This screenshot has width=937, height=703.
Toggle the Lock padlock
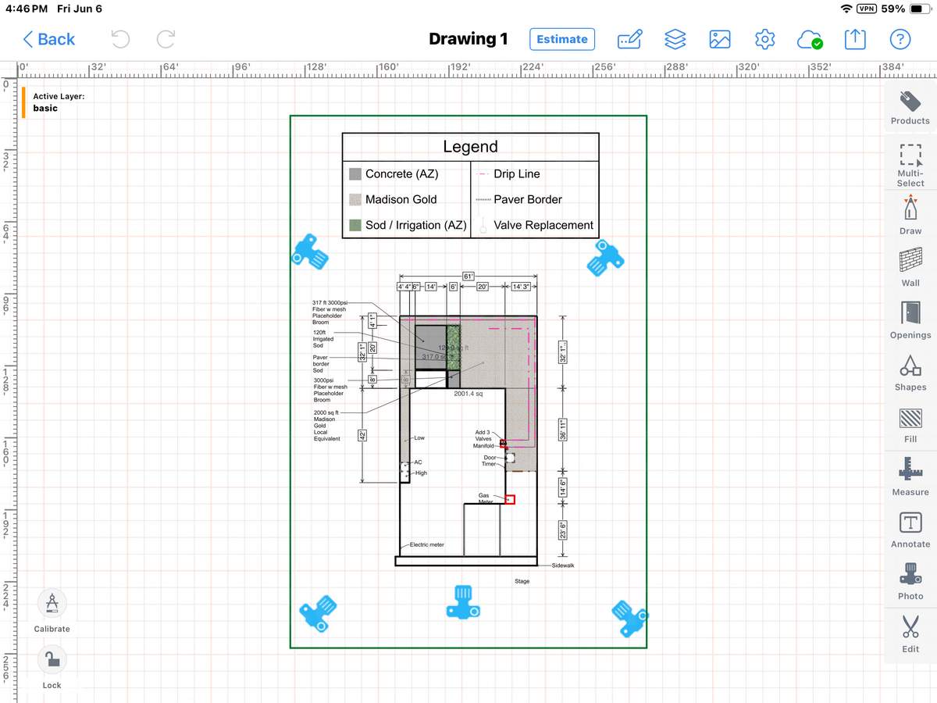pos(52,661)
